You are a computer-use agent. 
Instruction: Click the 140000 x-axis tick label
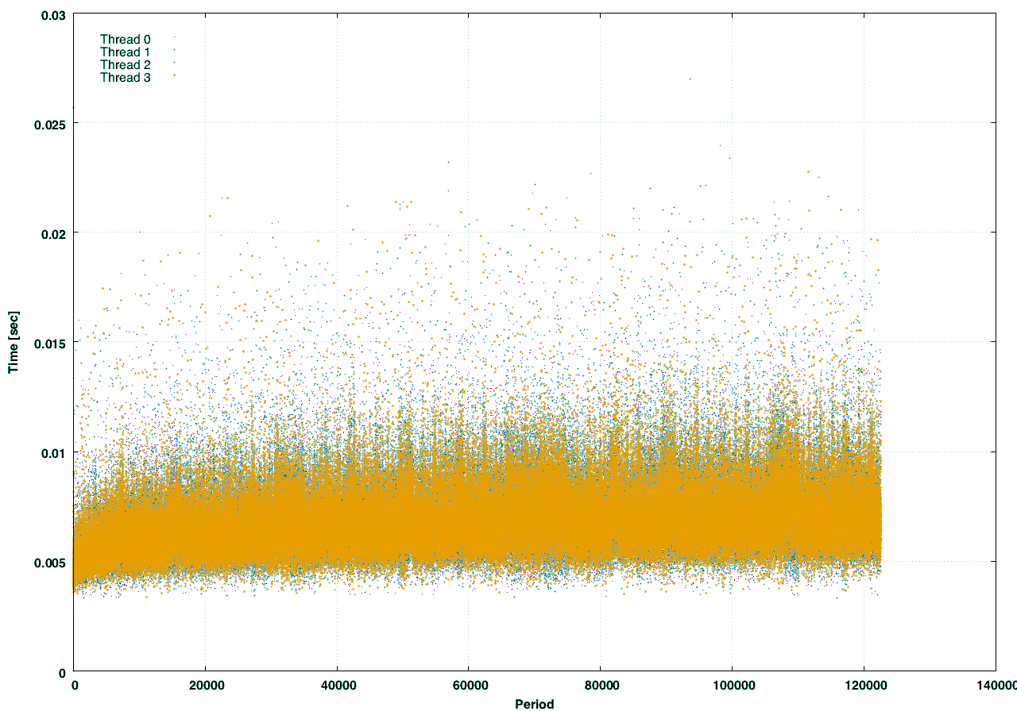996,686
